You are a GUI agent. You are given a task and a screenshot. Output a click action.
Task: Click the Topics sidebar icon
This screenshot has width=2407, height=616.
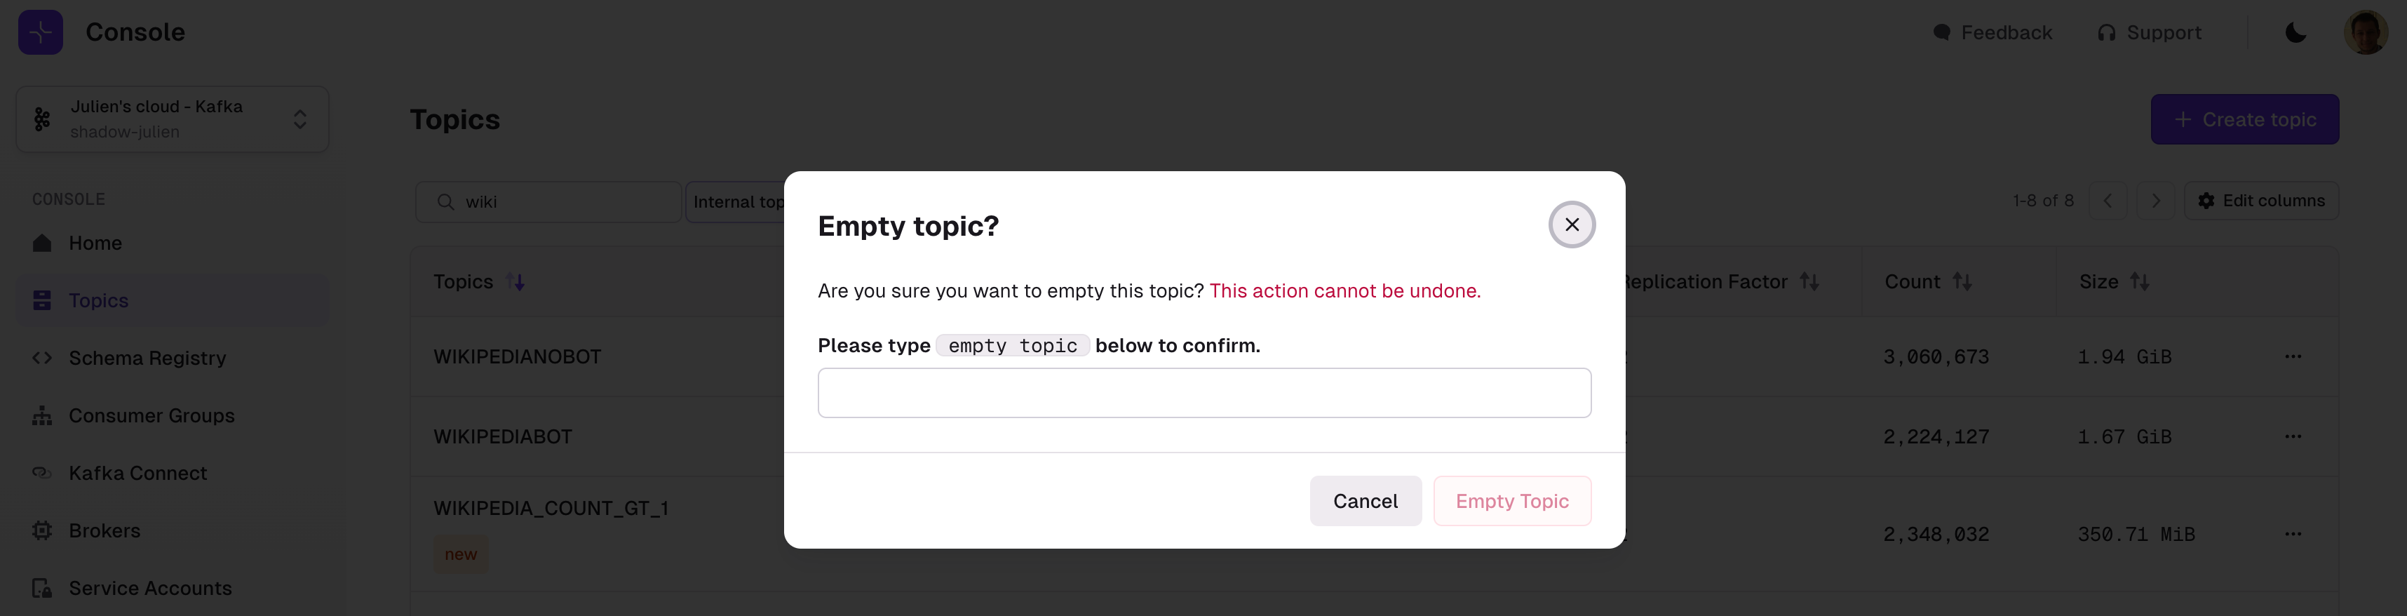coord(42,300)
